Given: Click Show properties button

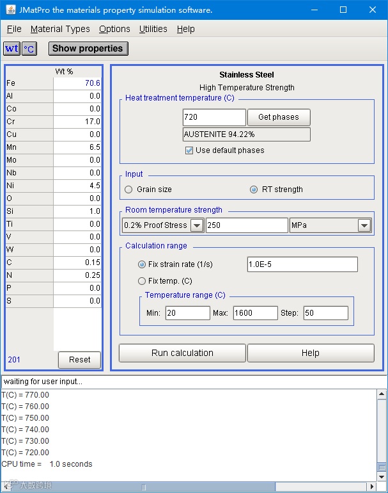Looking at the screenshot, I should pyautogui.click(x=88, y=49).
